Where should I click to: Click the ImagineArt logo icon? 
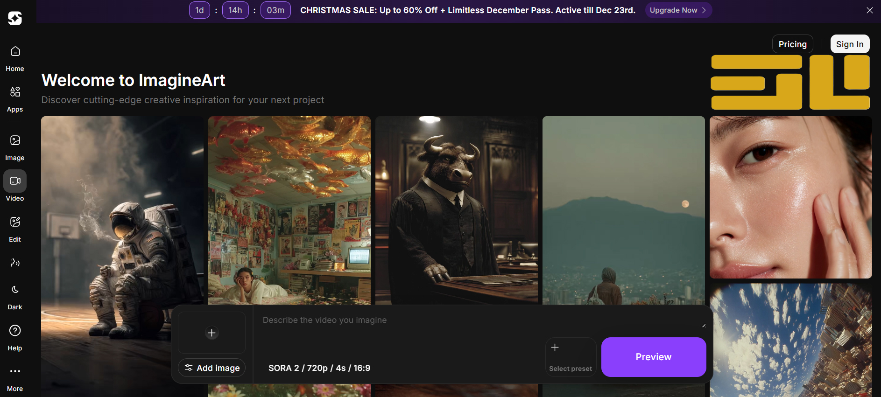point(15,18)
